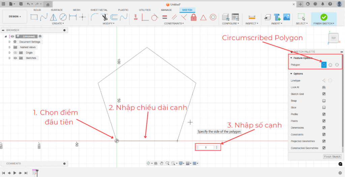This screenshot has width=345, height=177.
Task: Pick the Trim scissors tool
Action: 104,17
